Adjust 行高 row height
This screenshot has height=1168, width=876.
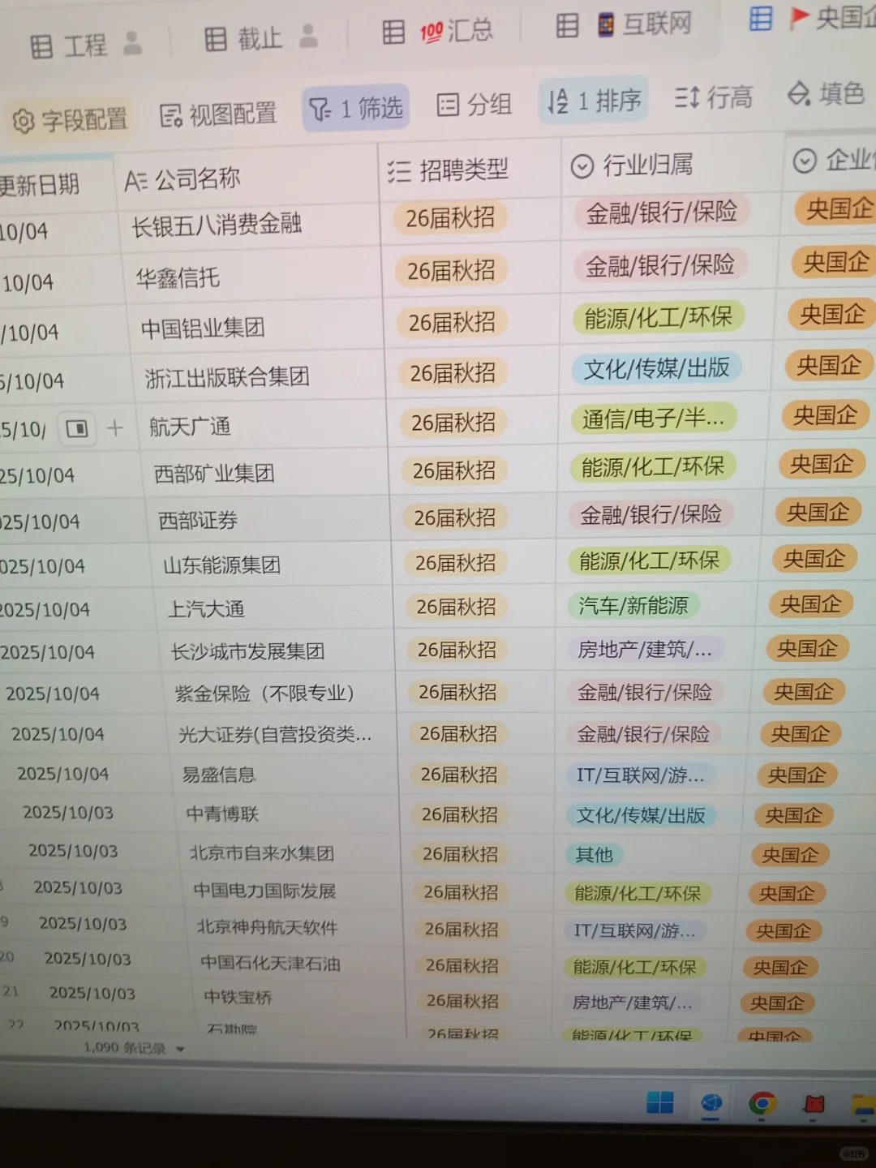713,98
